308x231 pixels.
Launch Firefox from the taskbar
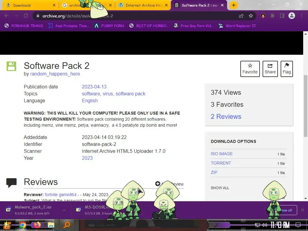(37, 225)
